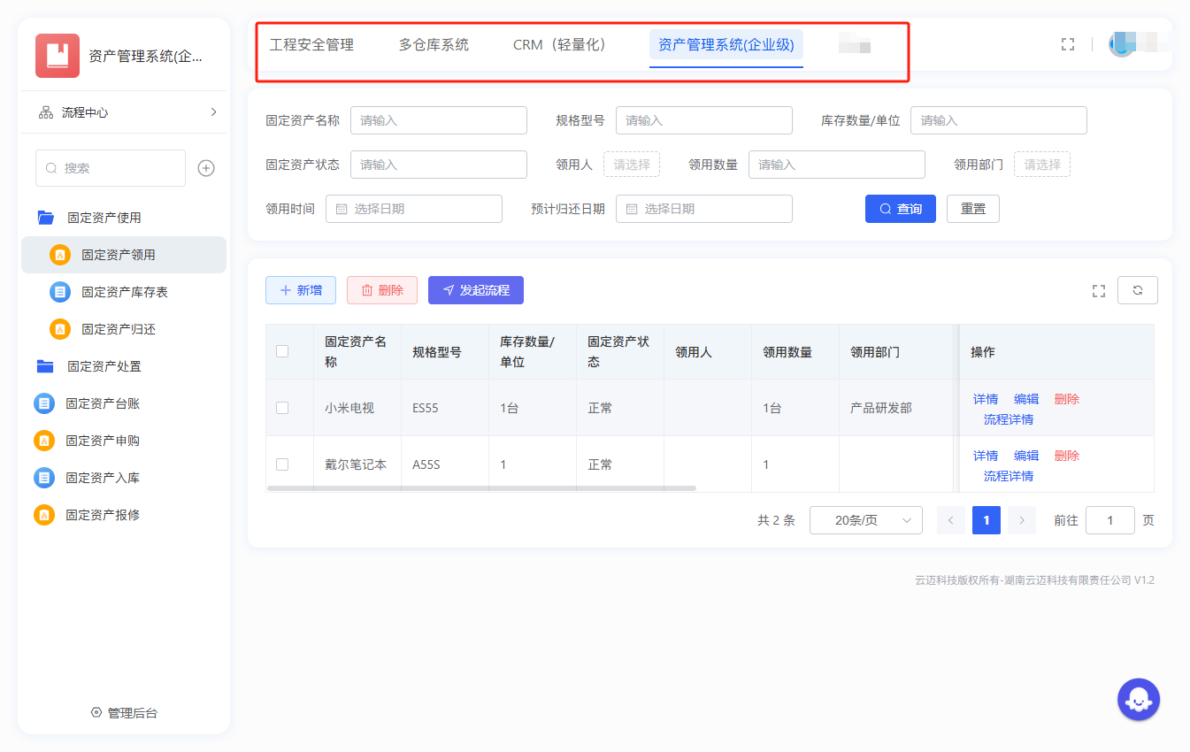
Task: Switch to the 工程安全管理 tab
Action: pyautogui.click(x=311, y=44)
